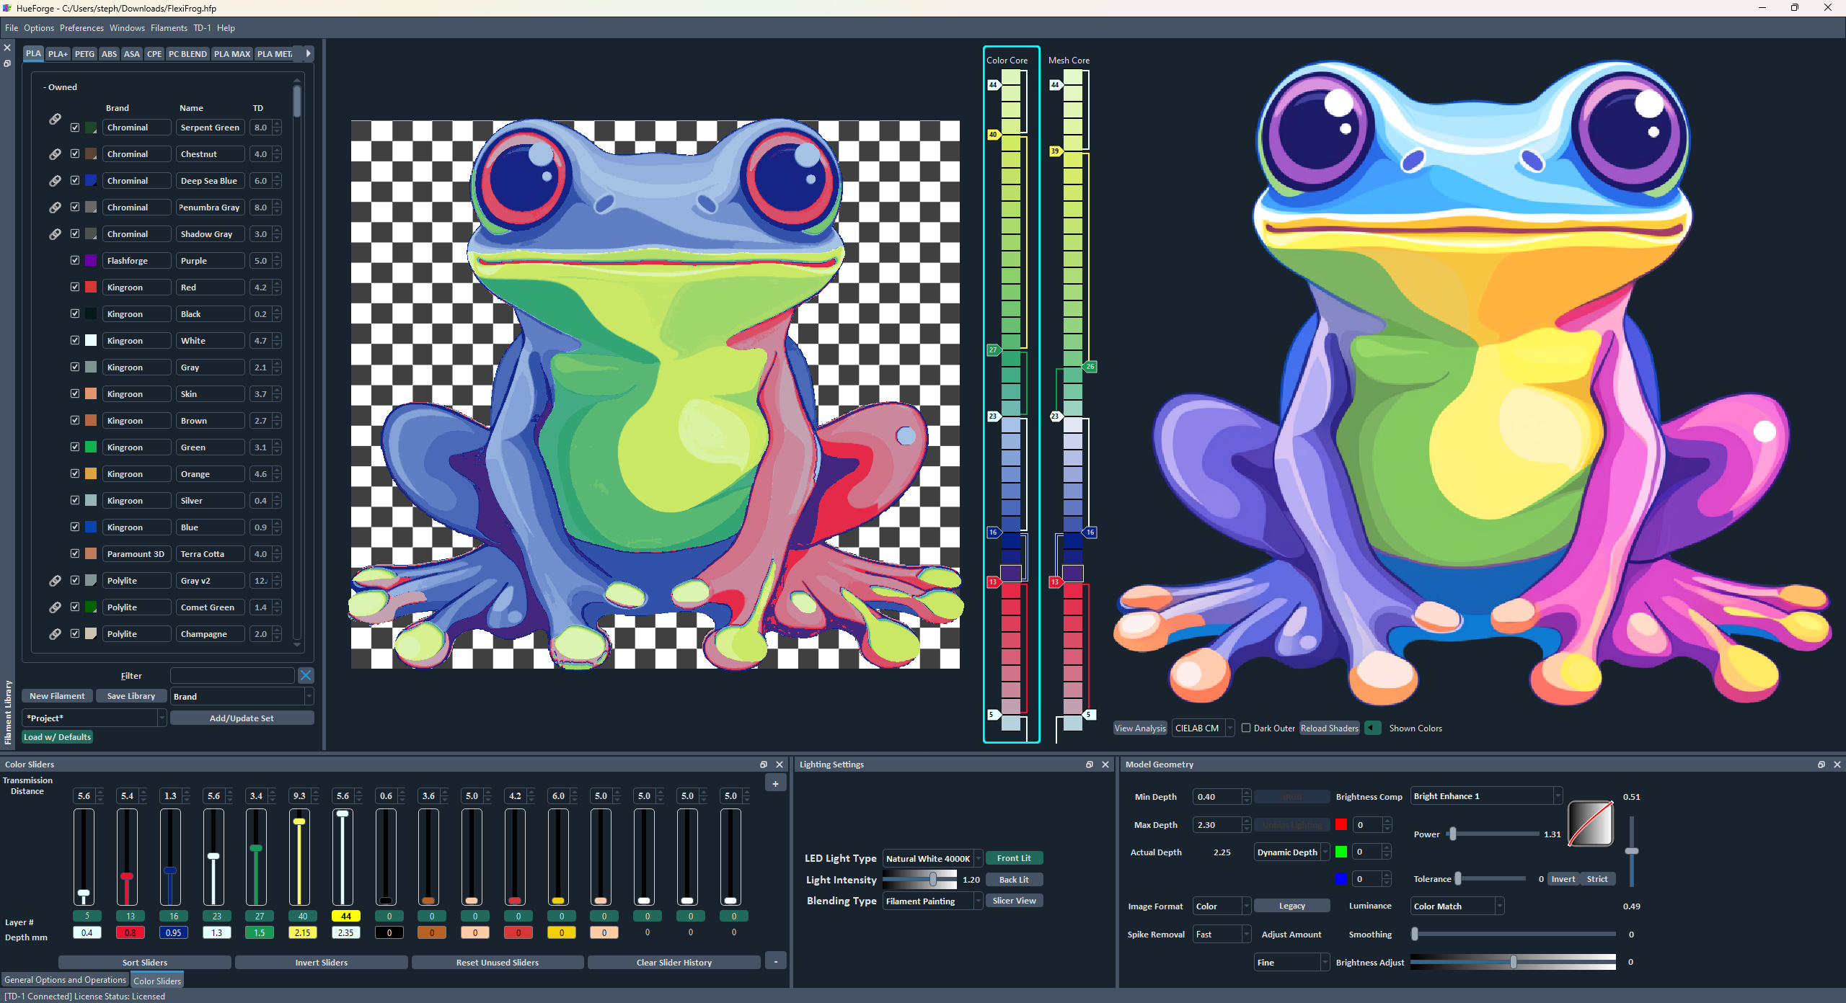
Task: Toggle Polylite Champagne filament checkbox
Action: click(x=75, y=633)
